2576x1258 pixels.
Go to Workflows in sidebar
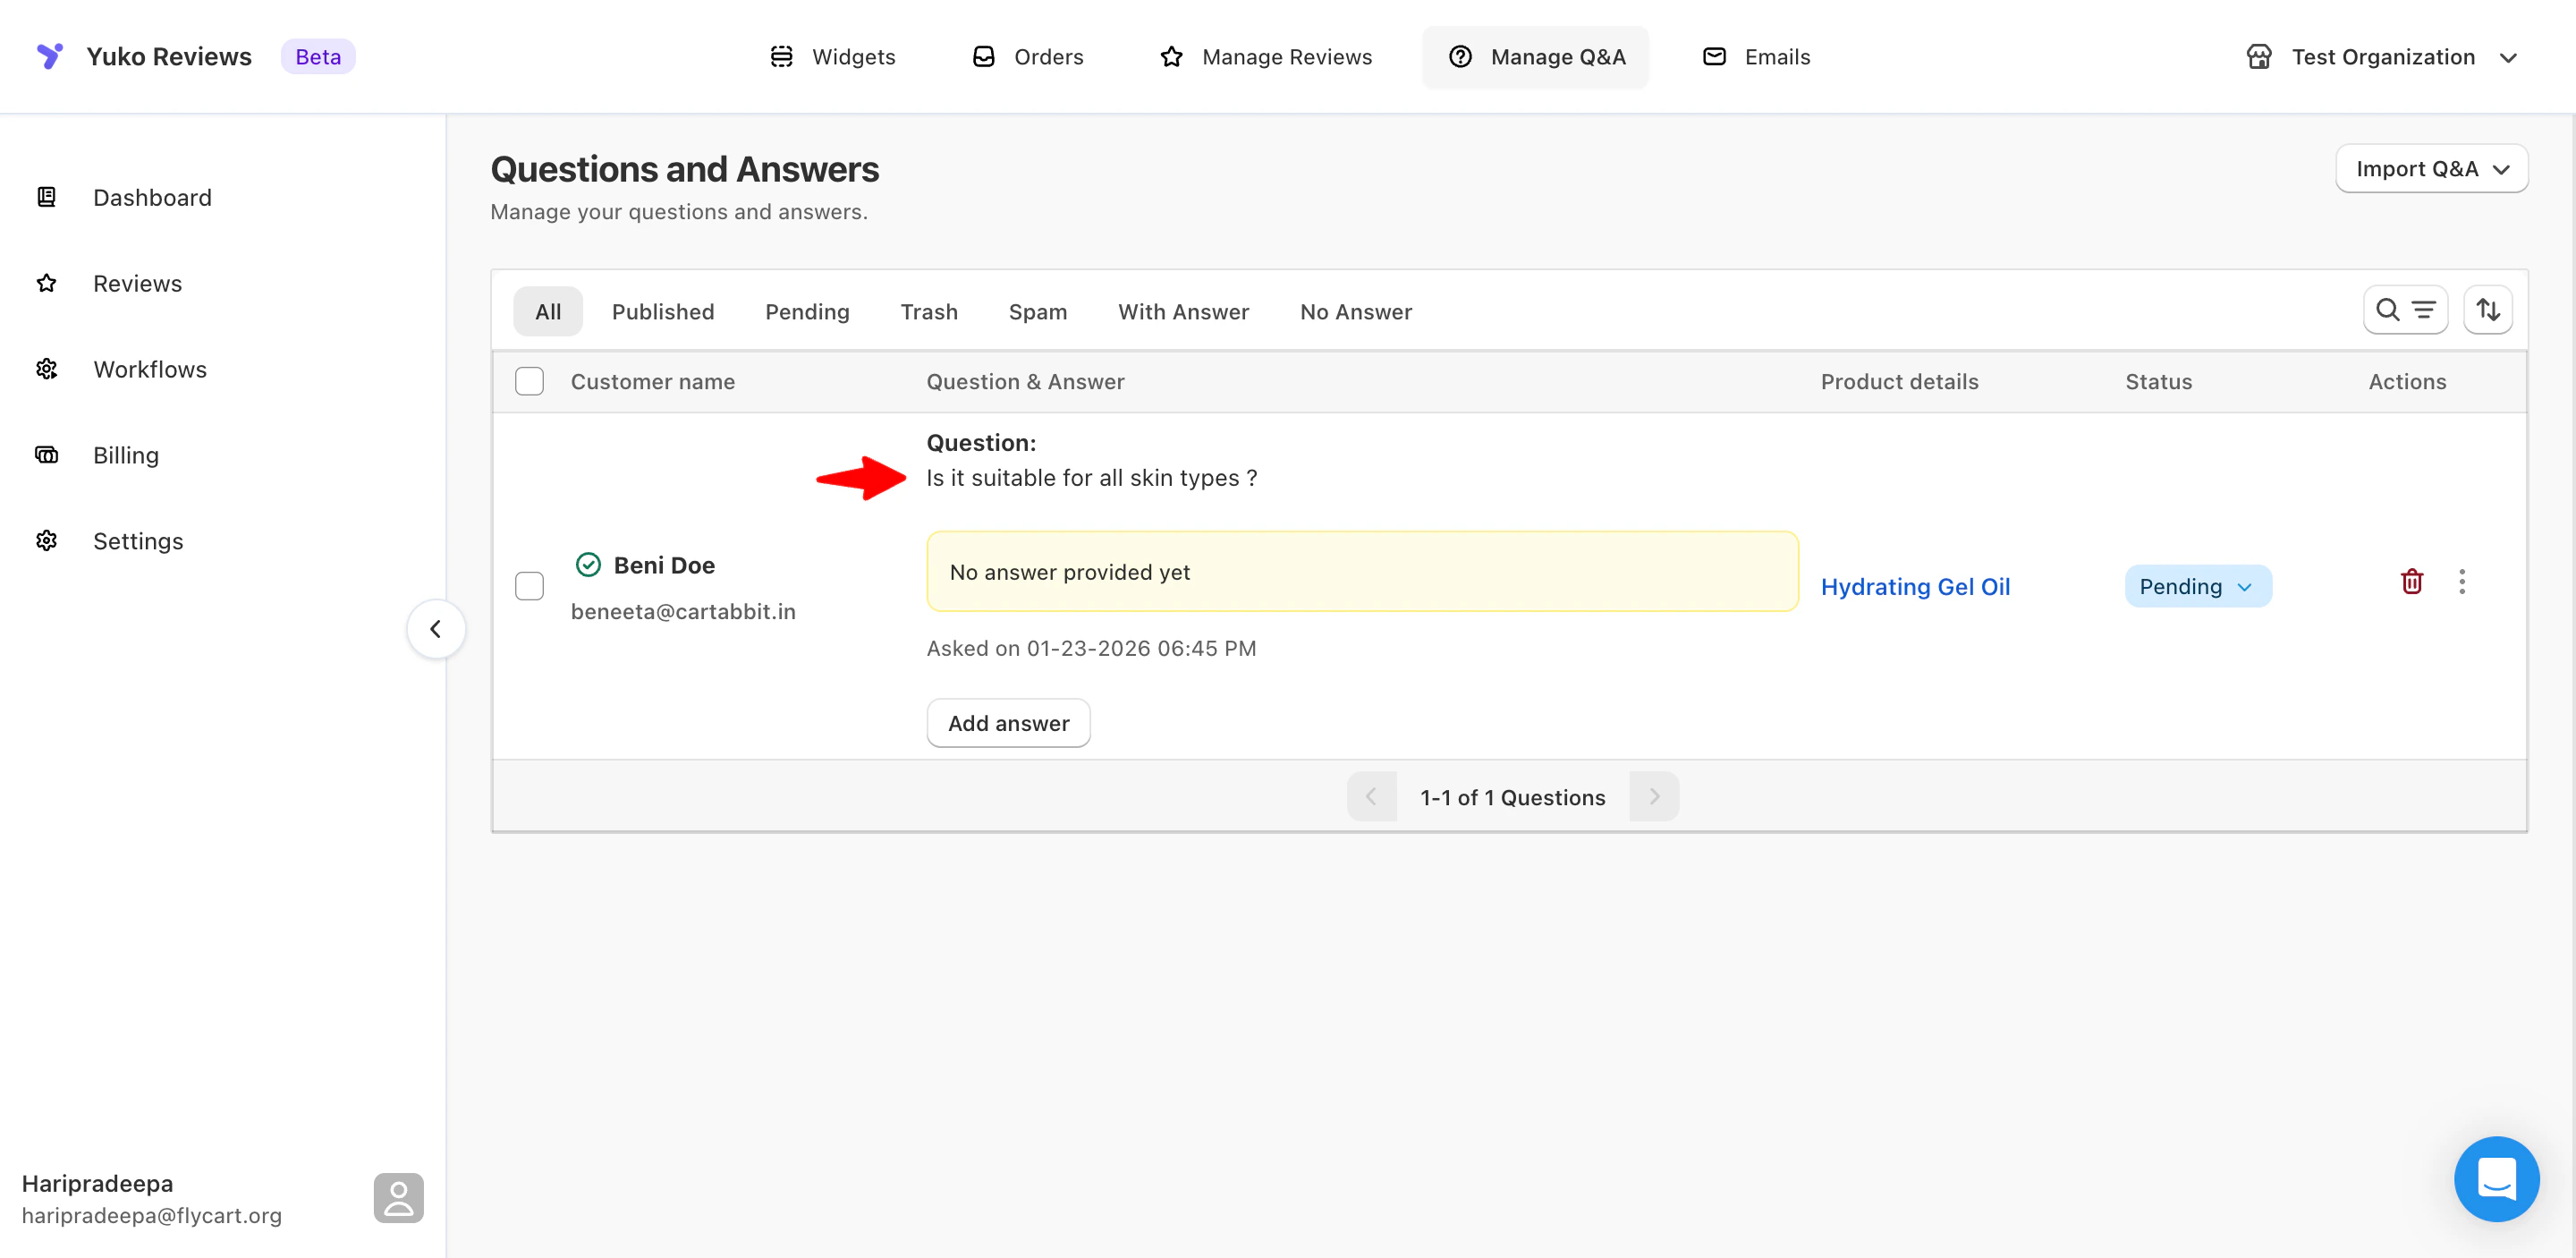tap(149, 369)
